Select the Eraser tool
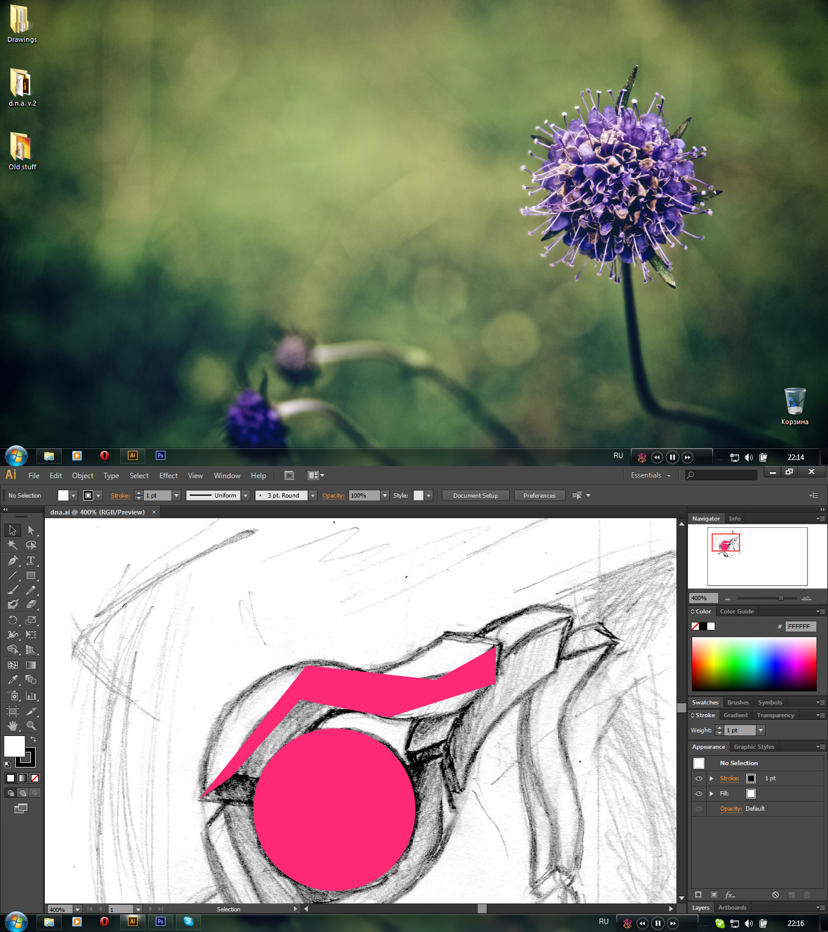 (x=30, y=604)
